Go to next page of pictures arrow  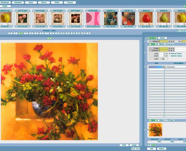pos(89,33)
